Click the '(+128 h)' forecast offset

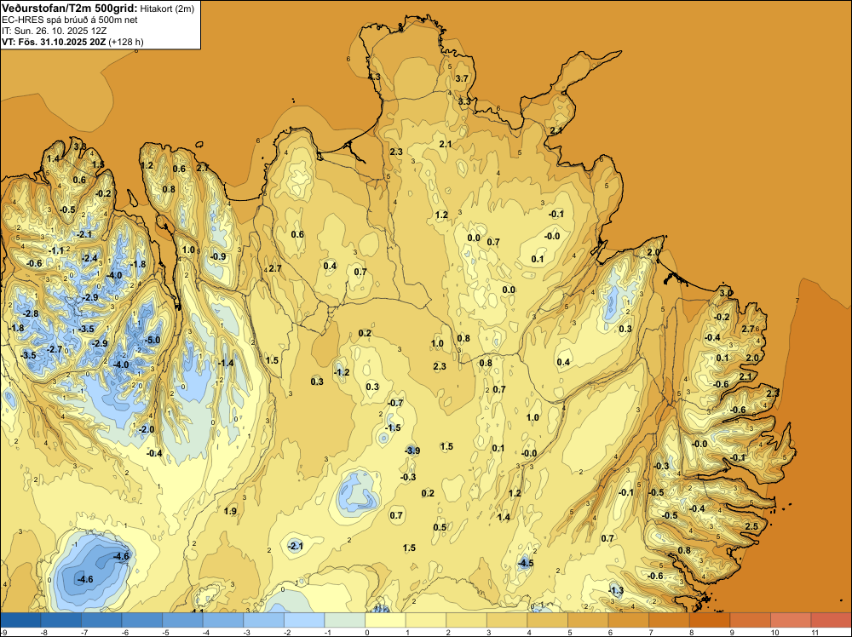[x=126, y=42]
